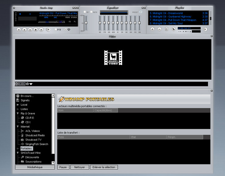
Task: Open the playlist list options button
Action: pyautogui.click(x=167, y=29)
